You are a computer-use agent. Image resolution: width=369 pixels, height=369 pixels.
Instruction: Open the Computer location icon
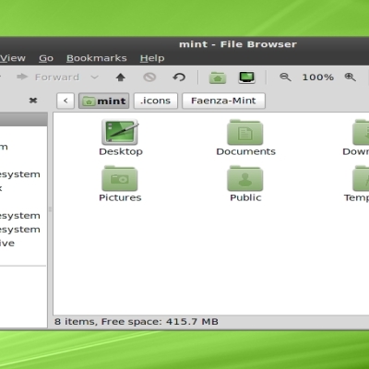tap(246, 77)
